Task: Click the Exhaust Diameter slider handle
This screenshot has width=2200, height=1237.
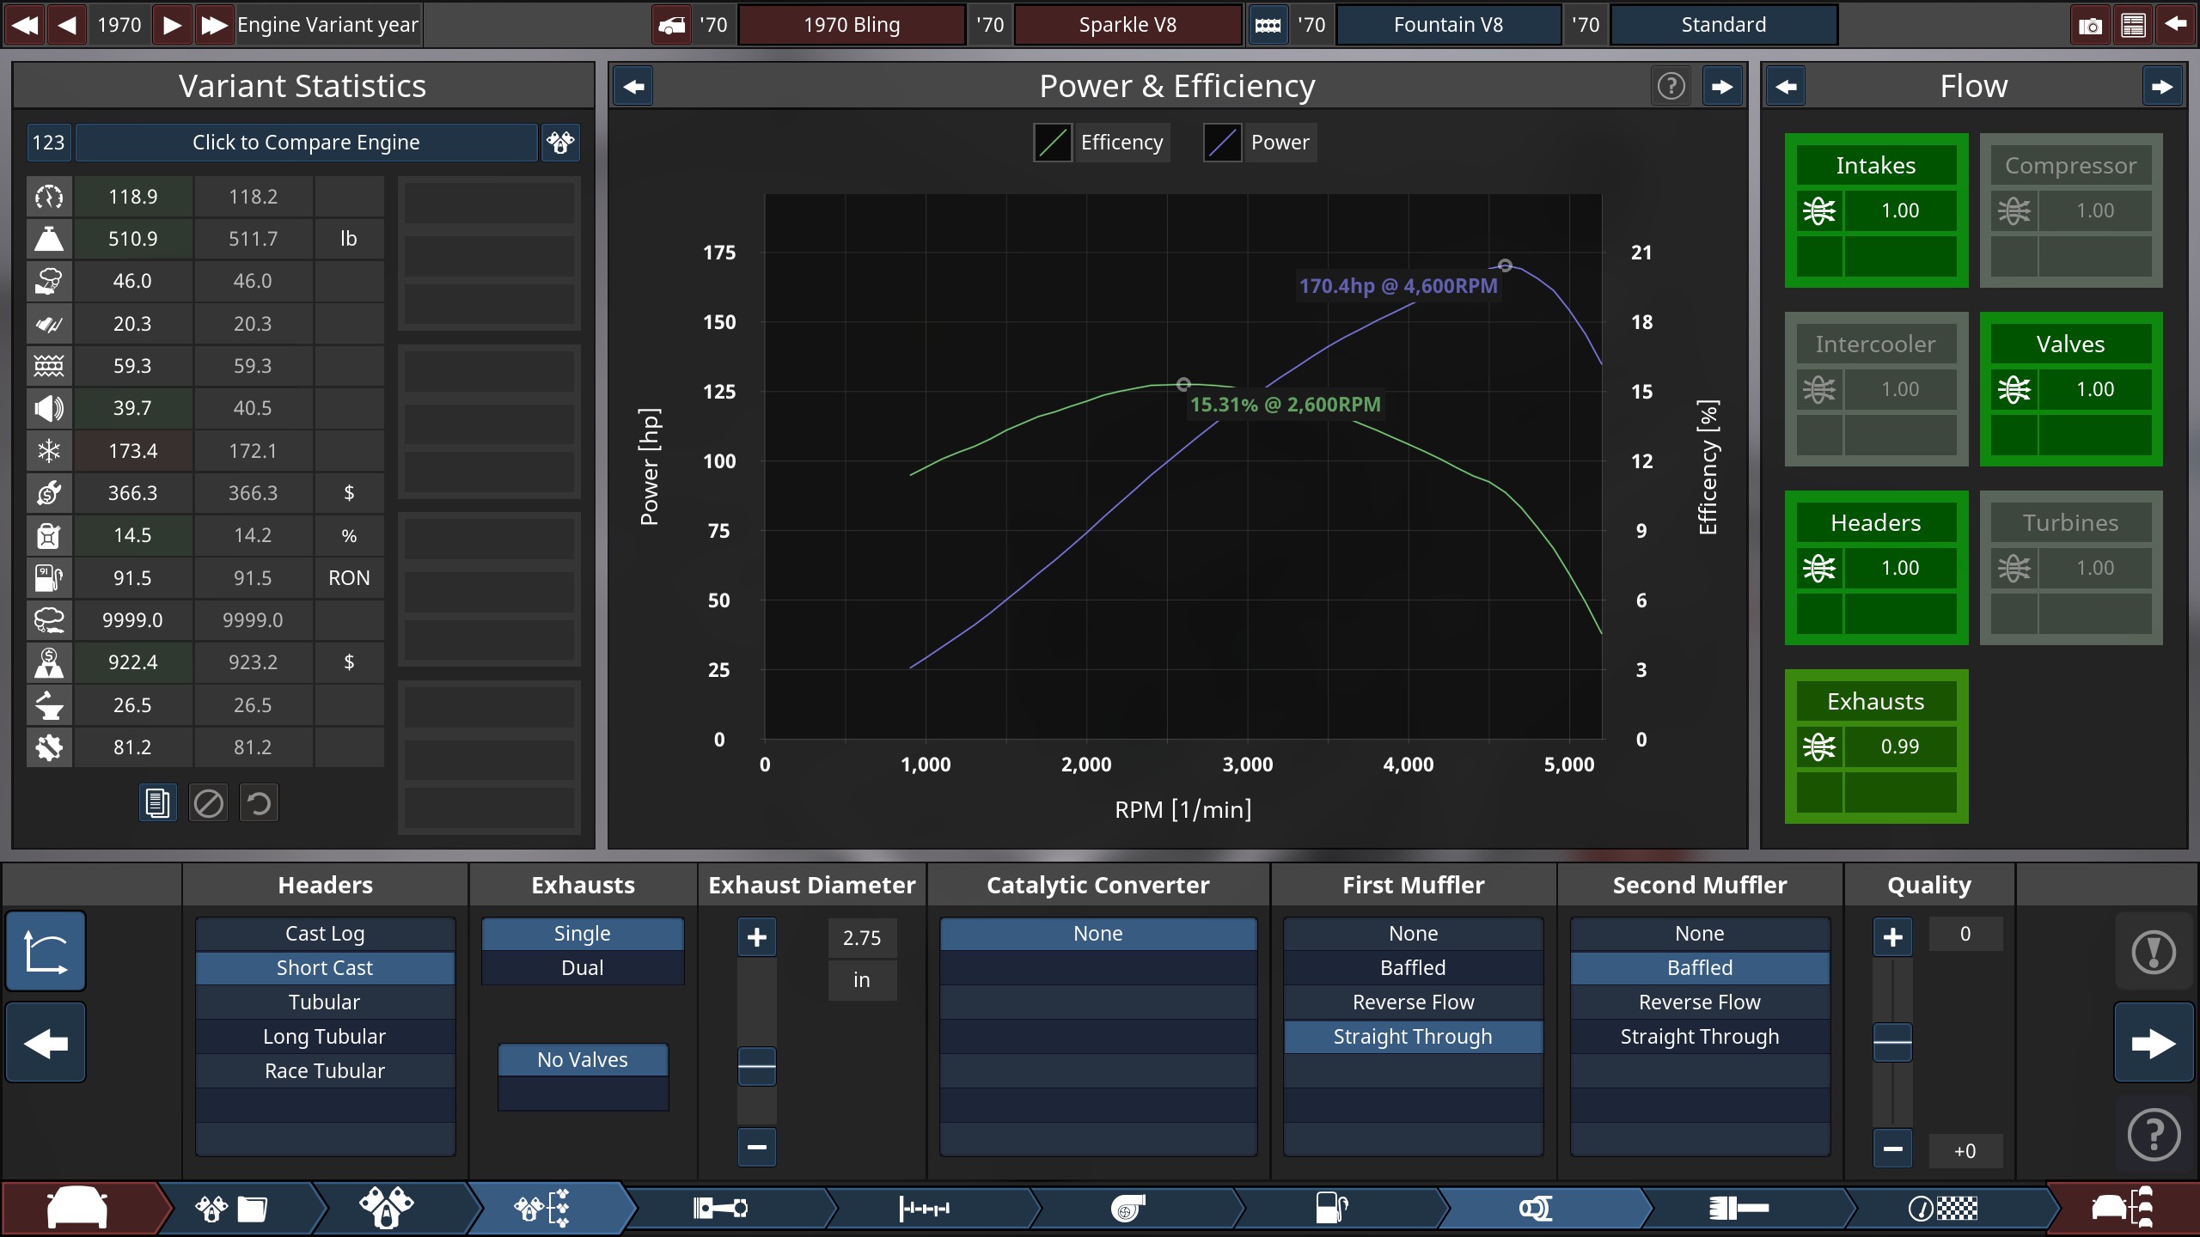Action: 756,1066
